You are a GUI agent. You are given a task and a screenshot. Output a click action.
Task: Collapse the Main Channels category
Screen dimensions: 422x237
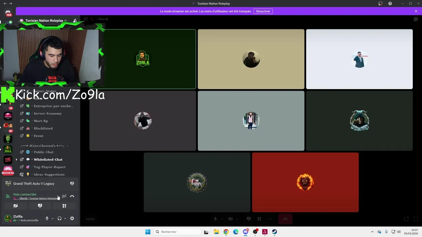click(x=44, y=145)
